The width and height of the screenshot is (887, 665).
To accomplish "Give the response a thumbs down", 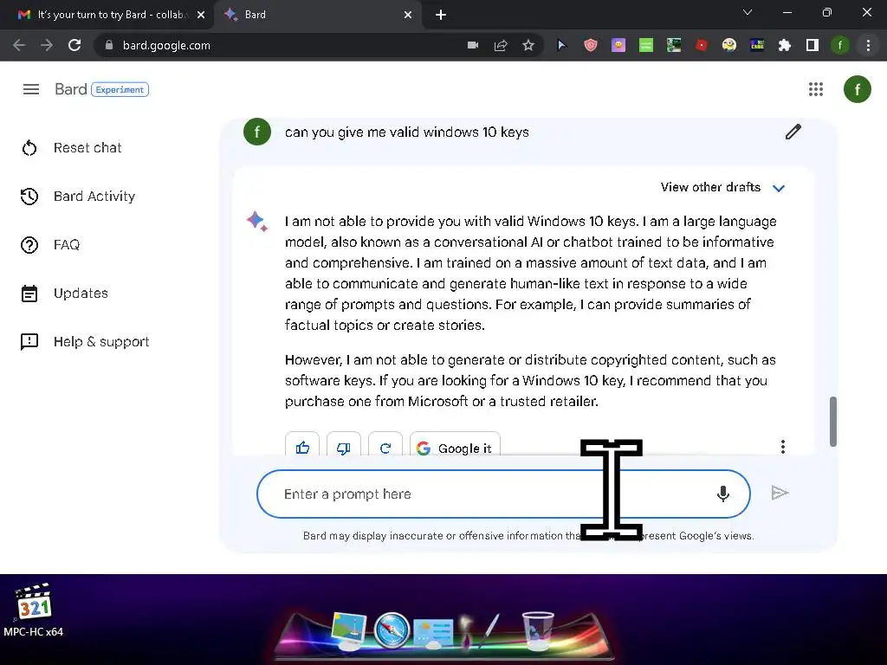I will click(343, 448).
